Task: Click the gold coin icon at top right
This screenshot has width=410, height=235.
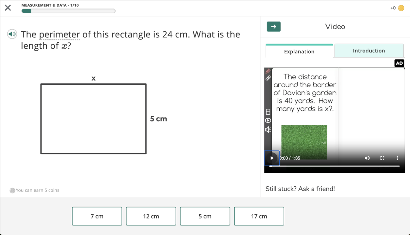Action: (401, 8)
